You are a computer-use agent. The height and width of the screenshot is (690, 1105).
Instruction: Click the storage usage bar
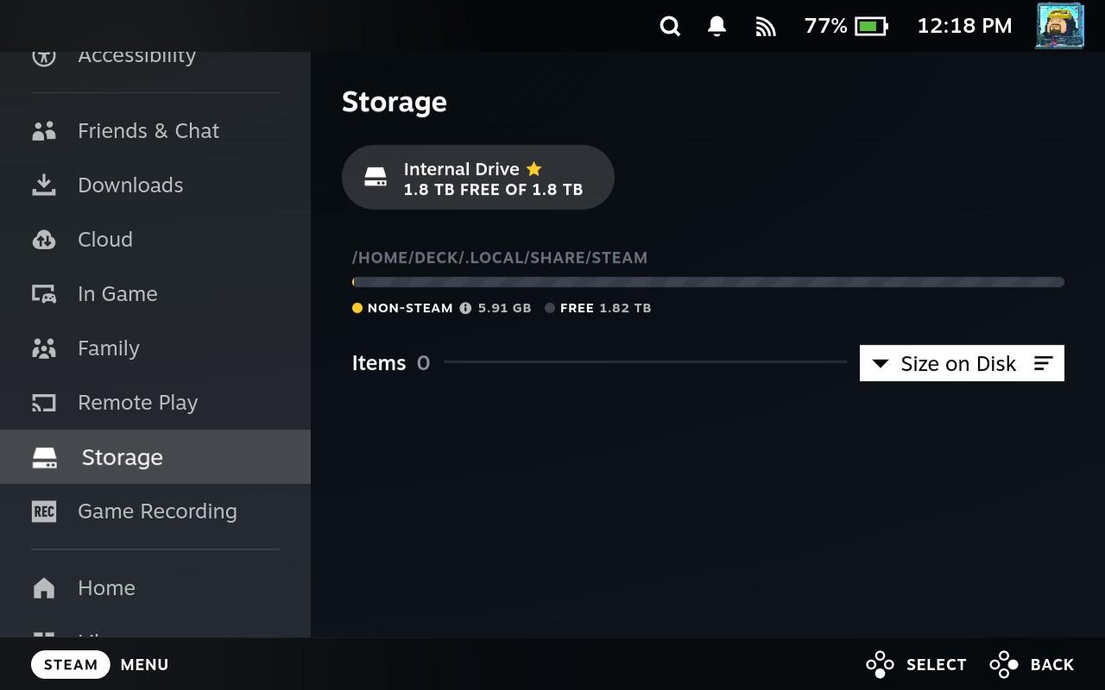(708, 282)
